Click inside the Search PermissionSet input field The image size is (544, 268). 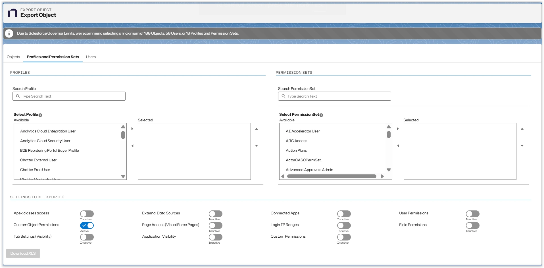coord(334,96)
